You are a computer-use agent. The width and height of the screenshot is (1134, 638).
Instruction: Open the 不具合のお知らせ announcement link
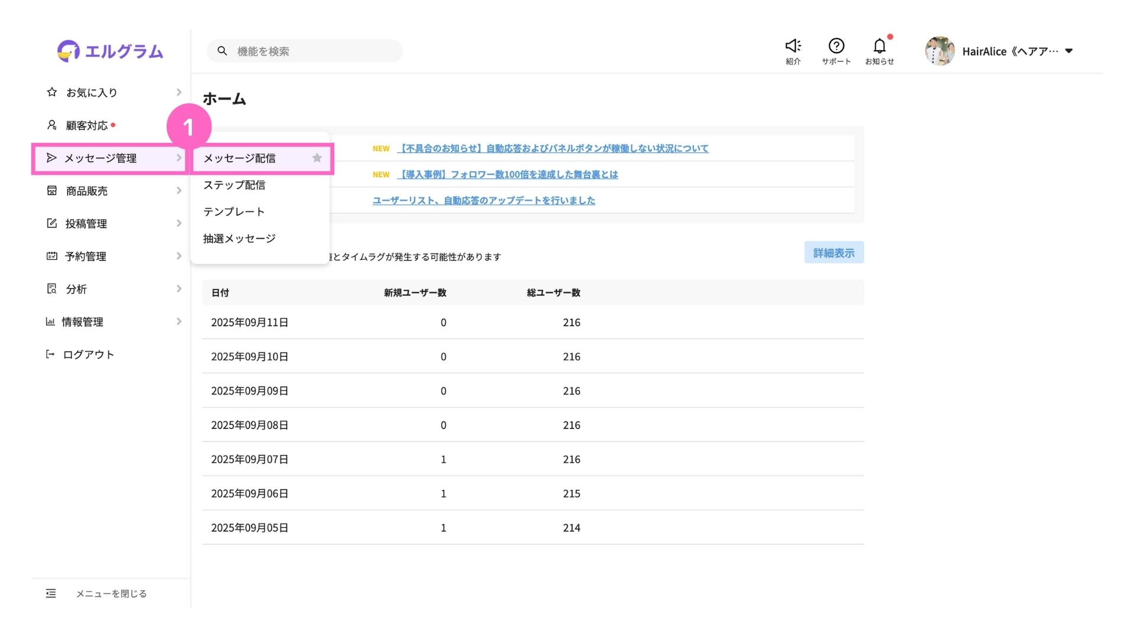click(553, 148)
